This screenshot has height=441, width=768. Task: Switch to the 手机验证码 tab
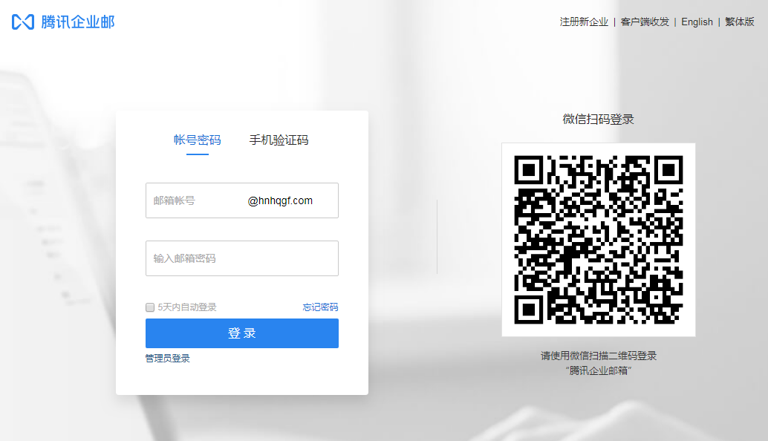point(279,140)
